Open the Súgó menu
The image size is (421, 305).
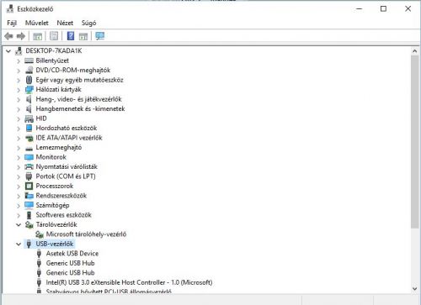pyautogui.click(x=88, y=23)
